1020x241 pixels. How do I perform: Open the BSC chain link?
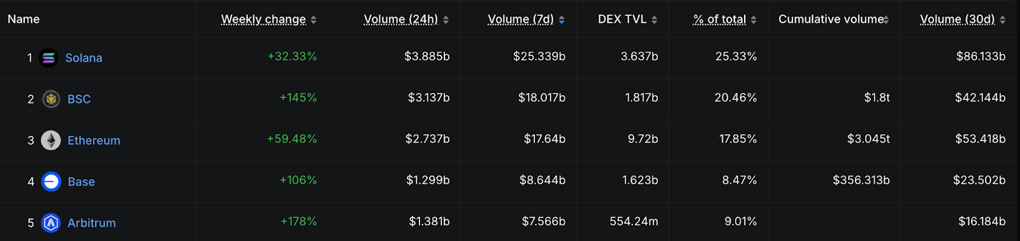tap(79, 99)
